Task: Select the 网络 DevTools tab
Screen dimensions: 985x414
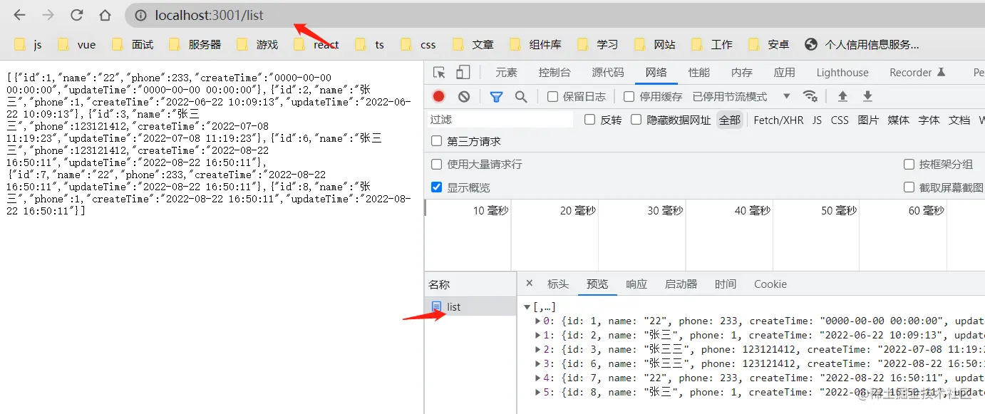Action: tap(656, 72)
